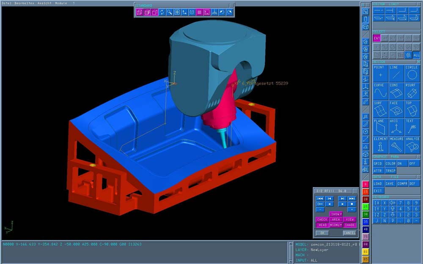The height and width of the screenshot is (264, 423).
Task: Open the Bearbeiten menu
Action: point(25,3)
